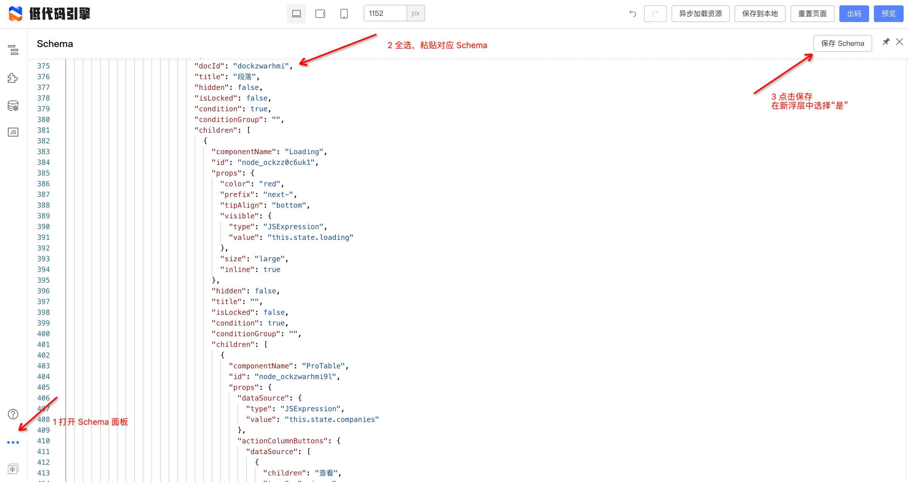Image resolution: width=909 pixels, height=482 pixels.
Task: Open the component library puzzle icon
Action: pyautogui.click(x=13, y=78)
